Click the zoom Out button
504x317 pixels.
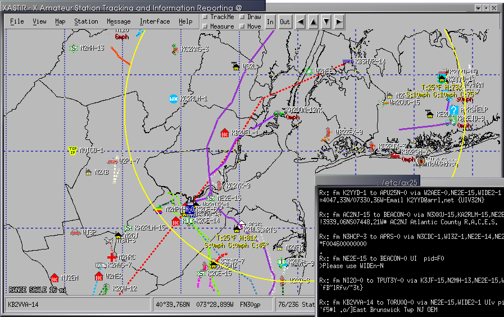[285, 22]
